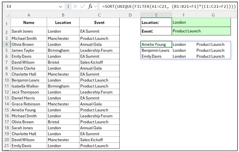
Task: Select the Isabella Walker cell
Action: pos(29,86)
